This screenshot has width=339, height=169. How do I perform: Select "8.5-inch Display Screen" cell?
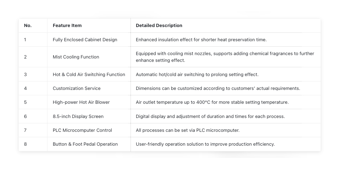[78, 116]
